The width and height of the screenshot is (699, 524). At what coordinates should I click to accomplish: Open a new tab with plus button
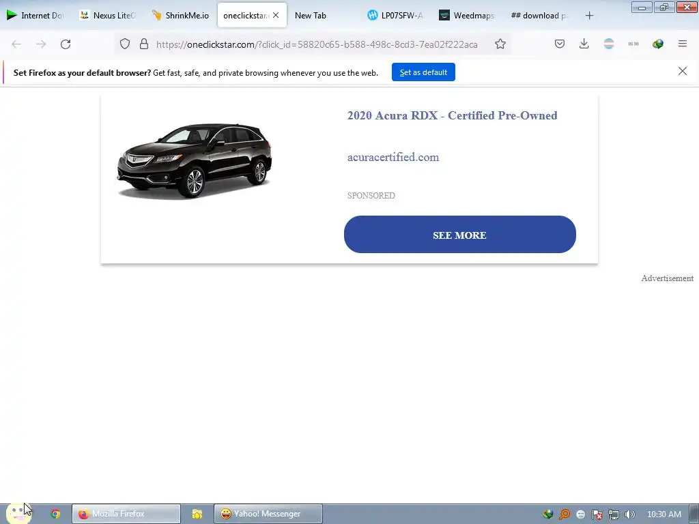[589, 16]
